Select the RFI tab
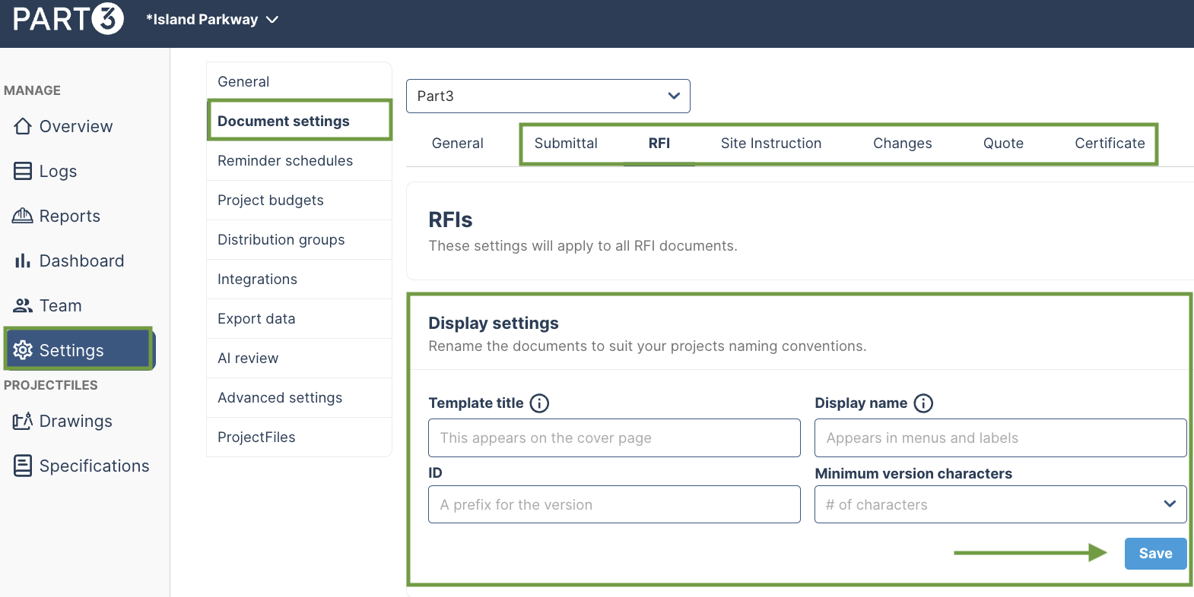This screenshot has height=597, width=1194. click(x=659, y=144)
